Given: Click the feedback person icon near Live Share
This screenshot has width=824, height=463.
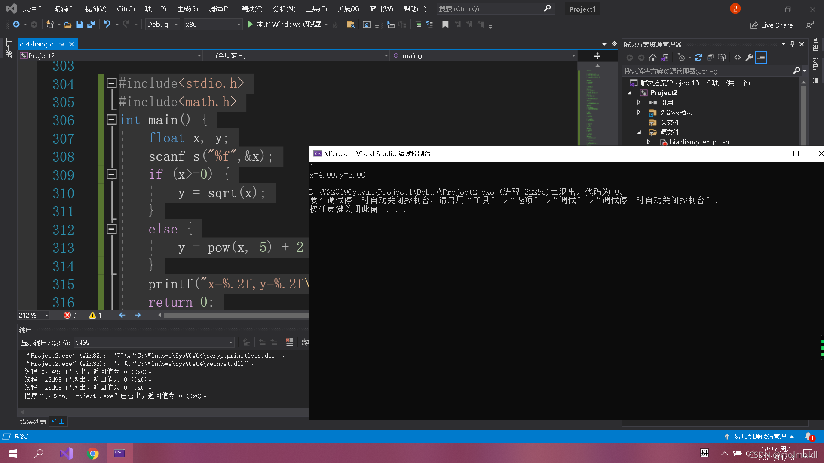Looking at the screenshot, I should (810, 25).
